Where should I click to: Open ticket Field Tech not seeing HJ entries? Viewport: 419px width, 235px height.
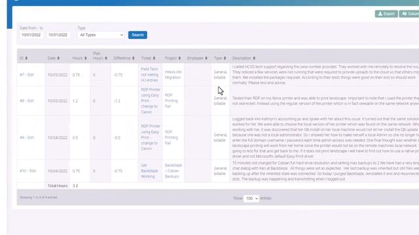150,74
